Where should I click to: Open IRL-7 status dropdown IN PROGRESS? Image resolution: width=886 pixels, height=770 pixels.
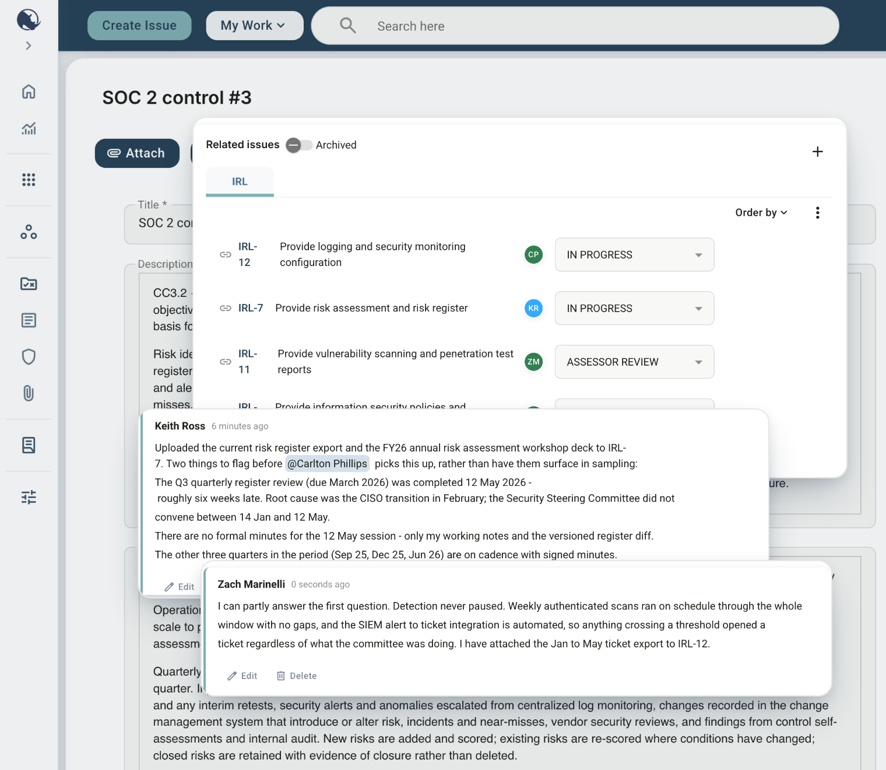click(634, 309)
